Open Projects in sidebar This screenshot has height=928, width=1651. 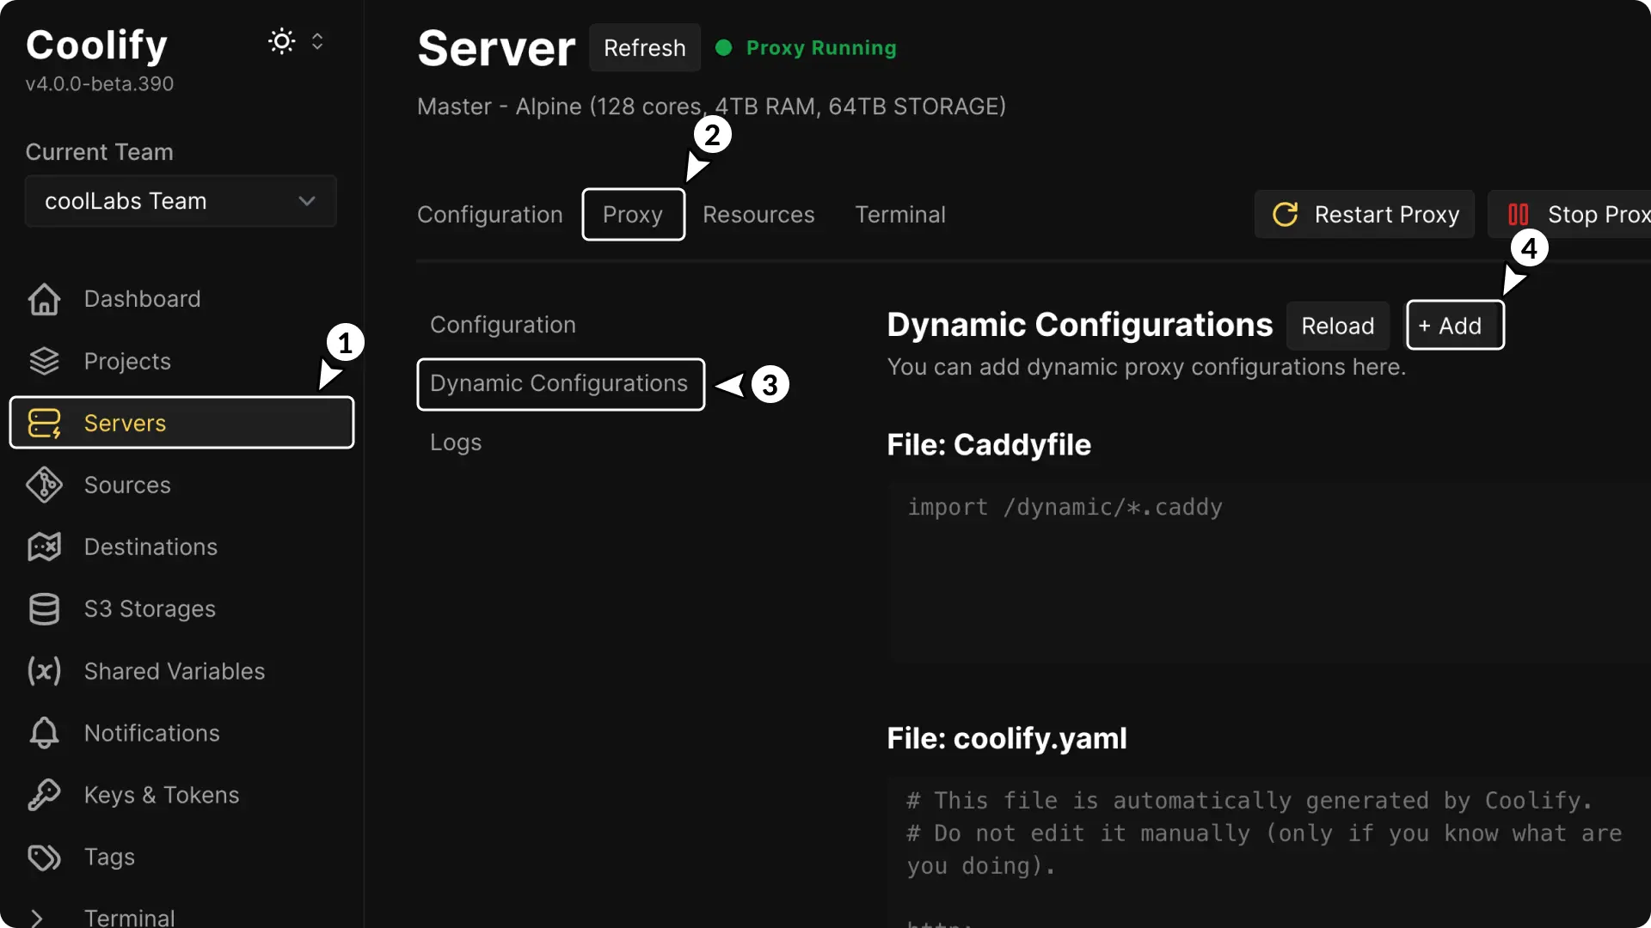click(127, 361)
